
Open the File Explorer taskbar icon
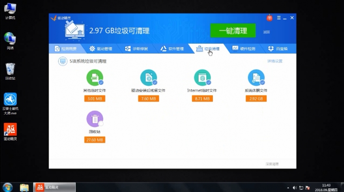tap(24, 187)
